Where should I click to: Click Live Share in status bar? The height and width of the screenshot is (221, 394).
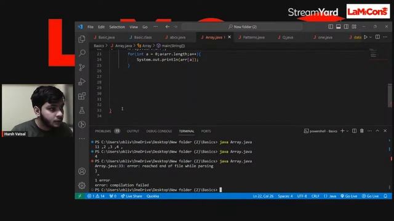click(131, 196)
